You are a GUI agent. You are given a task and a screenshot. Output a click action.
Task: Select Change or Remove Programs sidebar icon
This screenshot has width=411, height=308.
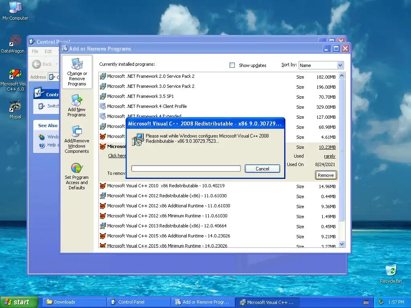click(x=77, y=72)
